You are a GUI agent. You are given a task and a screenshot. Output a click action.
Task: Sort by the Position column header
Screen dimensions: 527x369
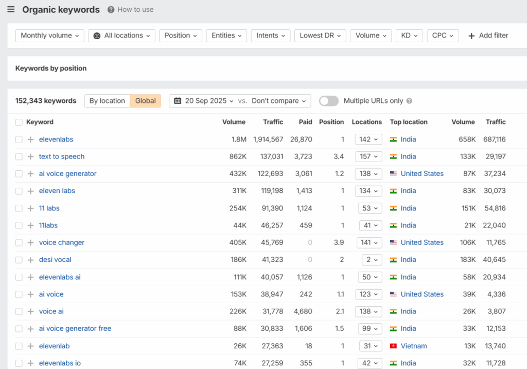click(x=331, y=122)
